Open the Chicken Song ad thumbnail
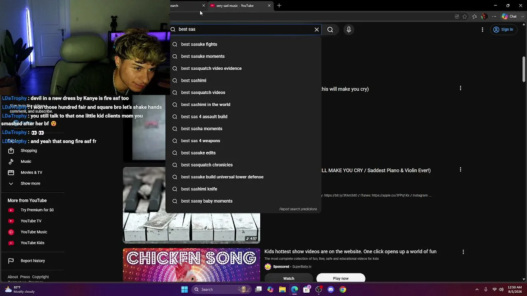This screenshot has height=296, width=527. coord(191,265)
